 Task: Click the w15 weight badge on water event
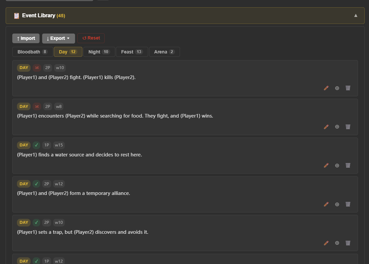[x=59, y=145]
